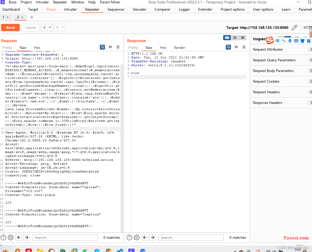Open history dropdown beside forward arrow
312x252 pixels.
(63, 28)
